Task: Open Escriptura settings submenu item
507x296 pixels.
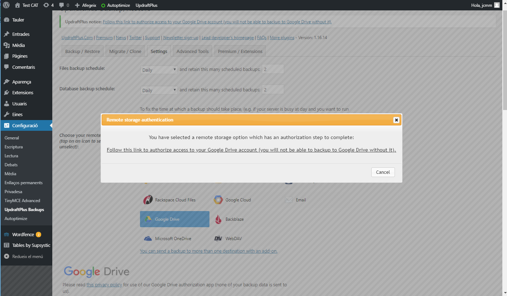Action: point(14,147)
